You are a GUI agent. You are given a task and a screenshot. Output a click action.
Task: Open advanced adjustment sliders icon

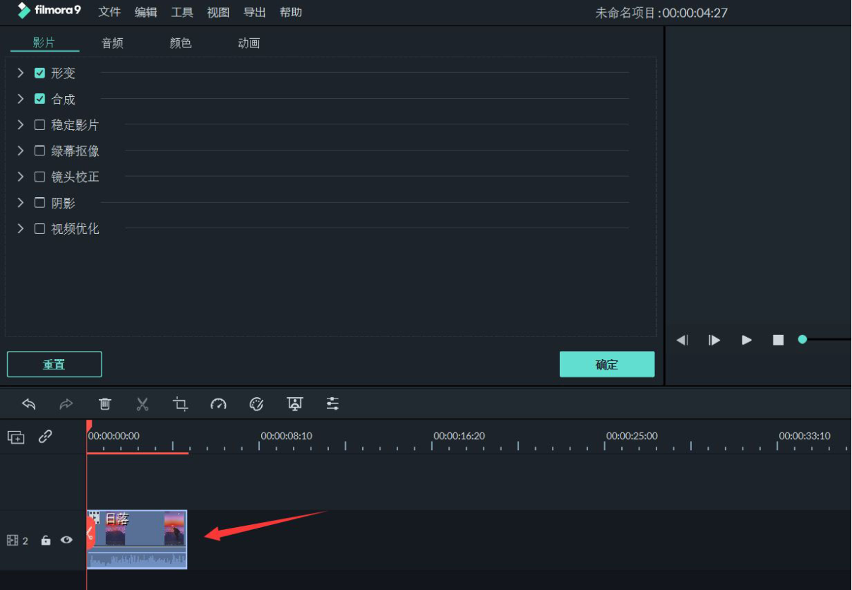tap(332, 403)
